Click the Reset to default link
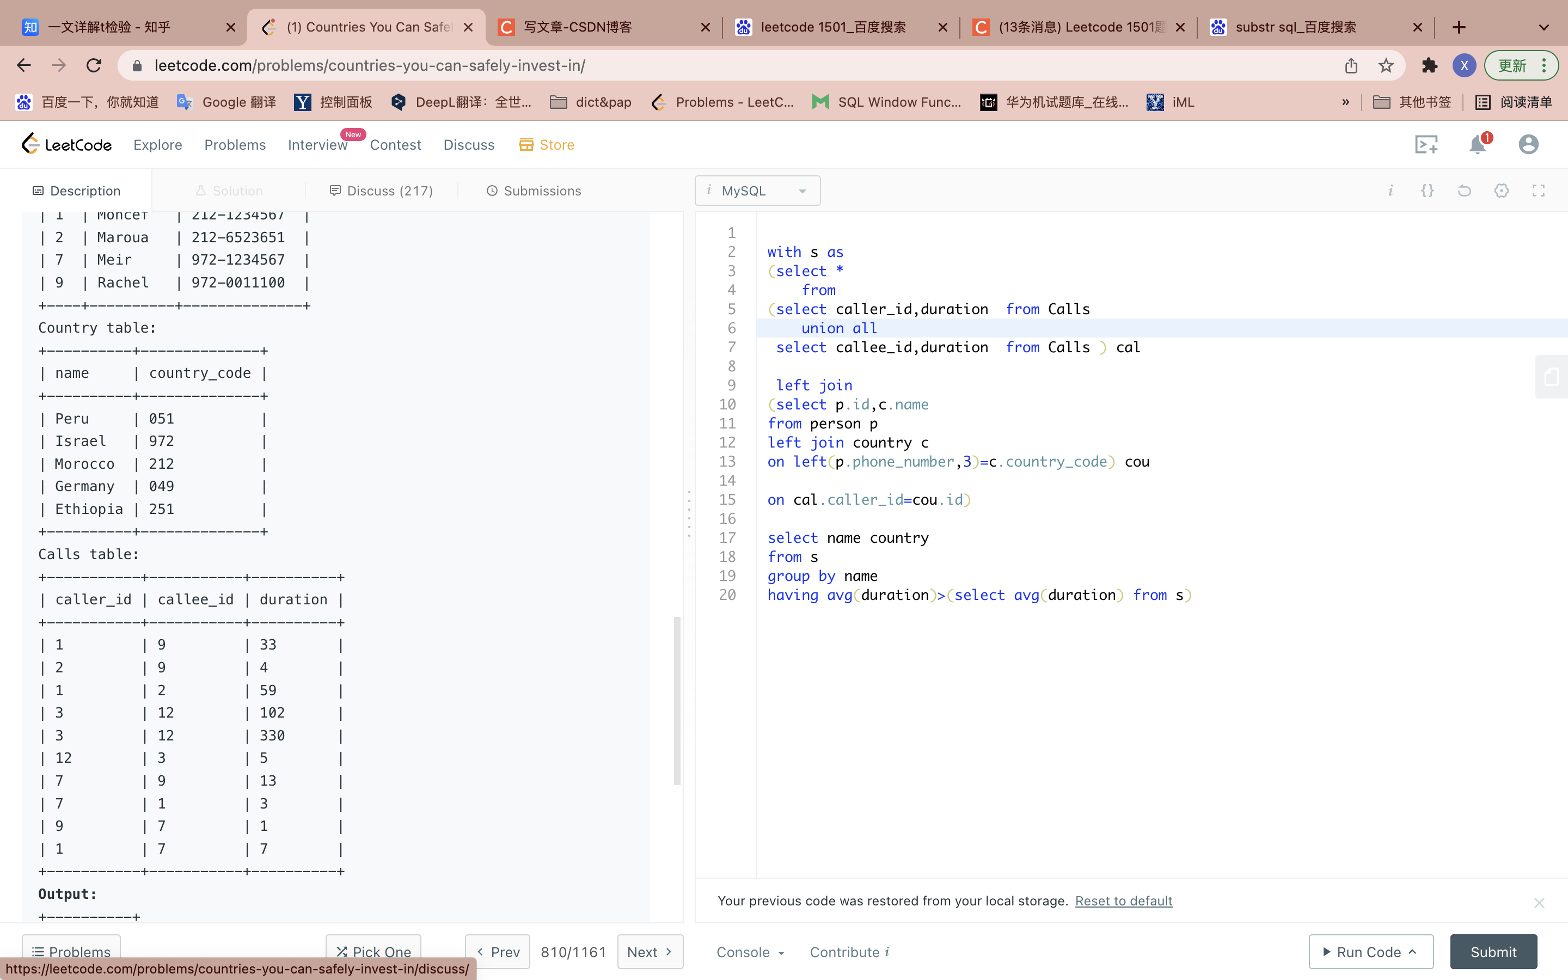Viewport: 1568px width, 980px height. tap(1123, 901)
